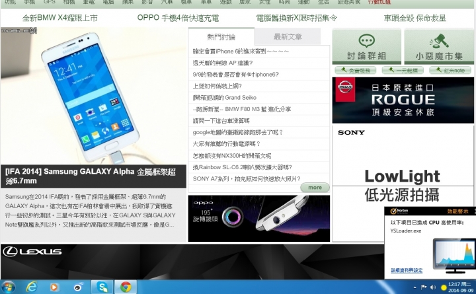Open 討論群組 speech bubble button
The image size is (476, 294).
coord(367,47)
